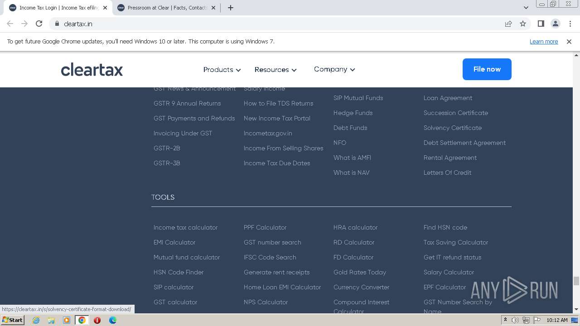Open Incometax.gov.in link
The image size is (580, 326).
click(x=268, y=133)
